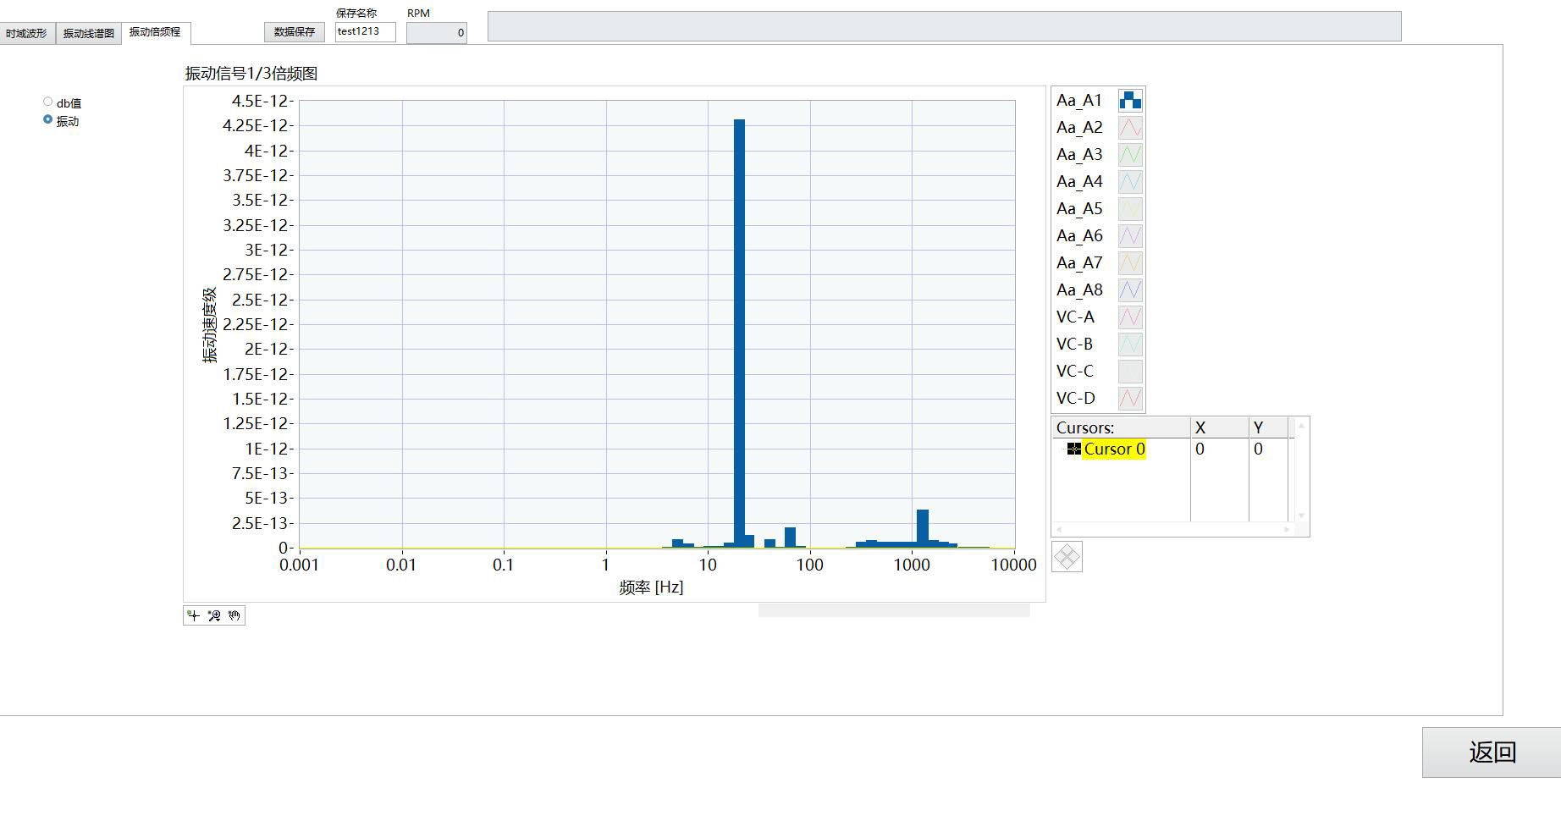Viewport: 1561px width, 816px height.
Task: Select the 振动 radio option
Action: (48, 120)
